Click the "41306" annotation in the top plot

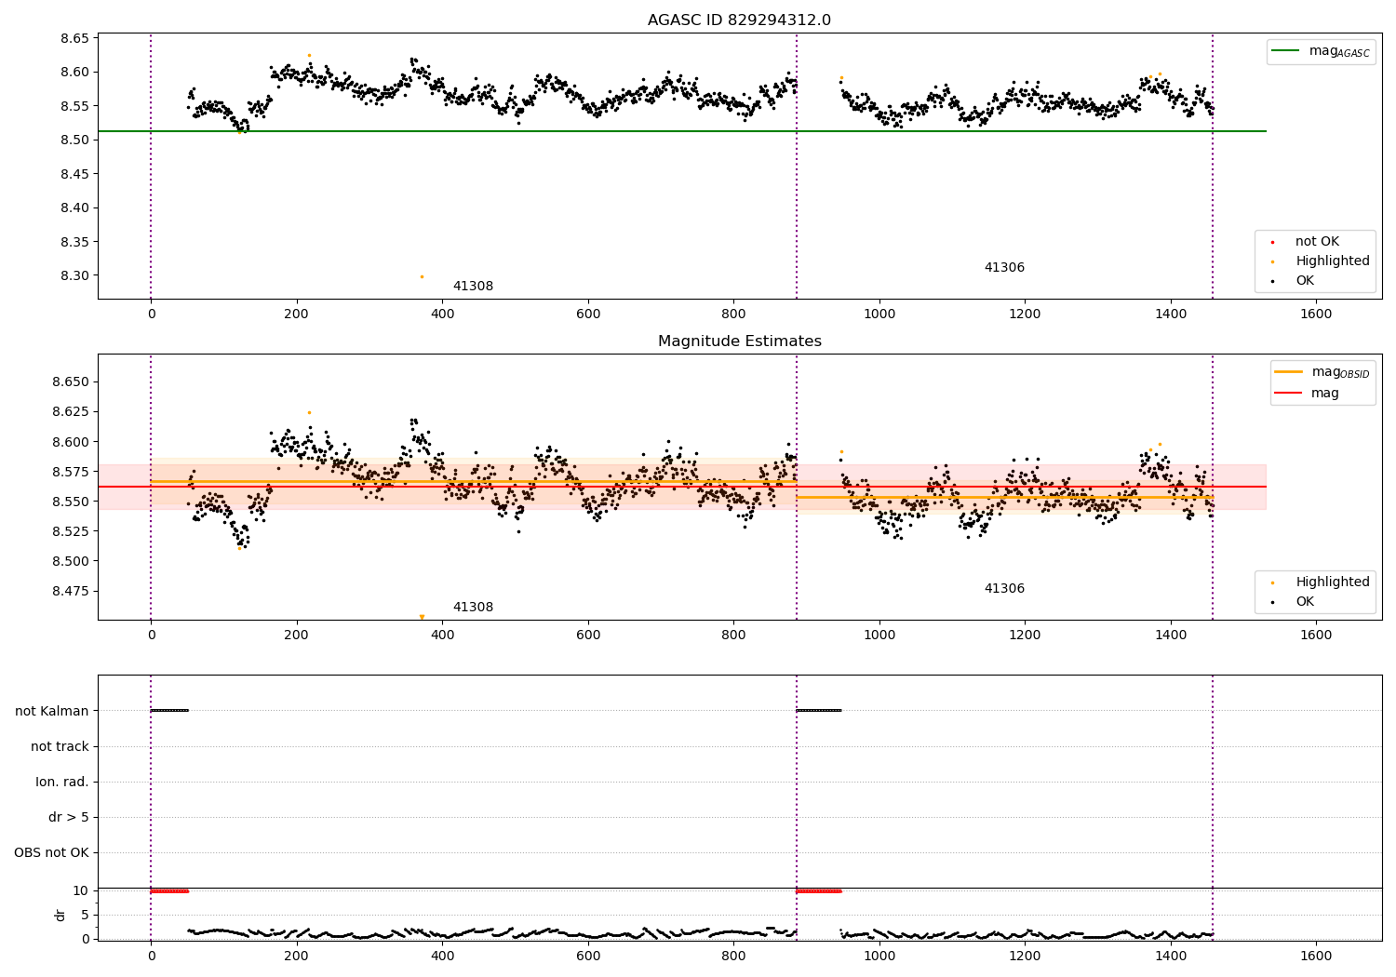pyautogui.click(x=1004, y=268)
